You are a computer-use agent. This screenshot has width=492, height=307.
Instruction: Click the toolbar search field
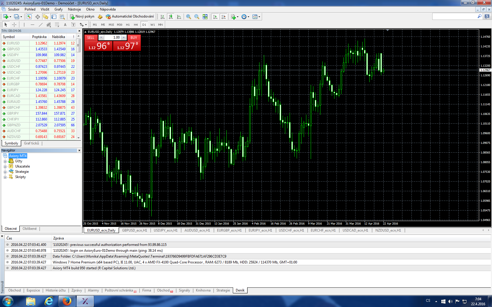coord(455,17)
